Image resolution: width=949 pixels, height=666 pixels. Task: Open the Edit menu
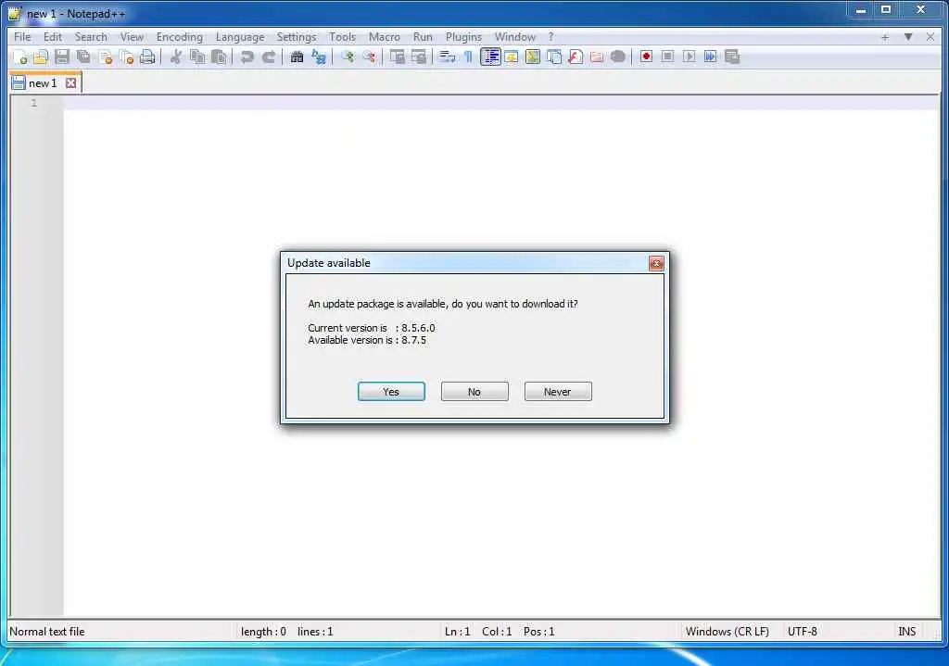click(53, 37)
